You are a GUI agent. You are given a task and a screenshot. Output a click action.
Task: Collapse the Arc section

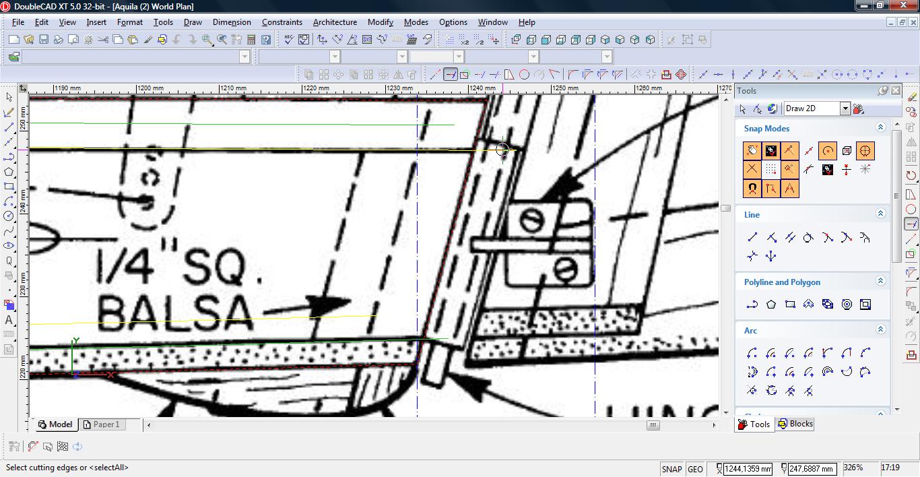(x=880, y=329)
